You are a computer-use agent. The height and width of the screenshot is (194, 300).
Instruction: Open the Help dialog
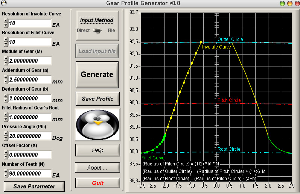click(97, 150)
